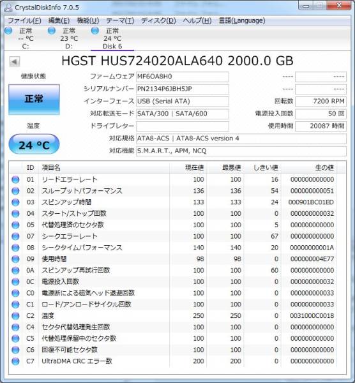Click the firmware field MF6OA8H0
The width and height of the screenshot is (355, 383).
[x=182, y=77]
